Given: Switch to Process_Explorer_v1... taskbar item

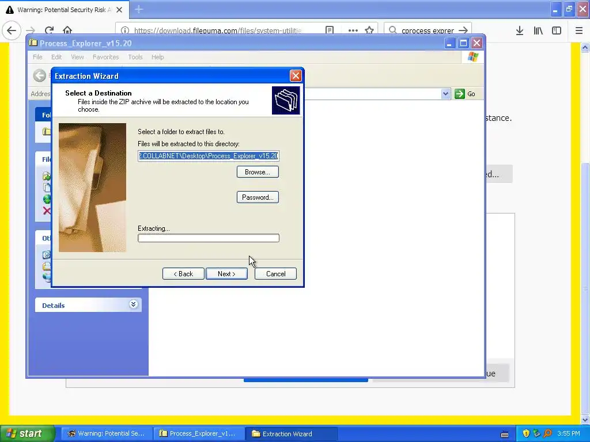Looking at the screenshot, I should (199, 434).
